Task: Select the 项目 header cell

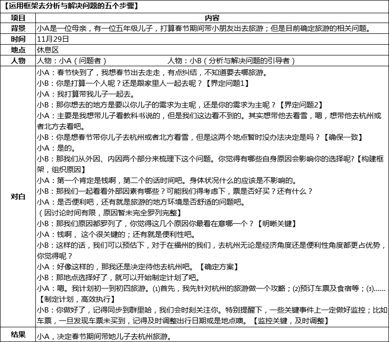Action: [18, 17]
